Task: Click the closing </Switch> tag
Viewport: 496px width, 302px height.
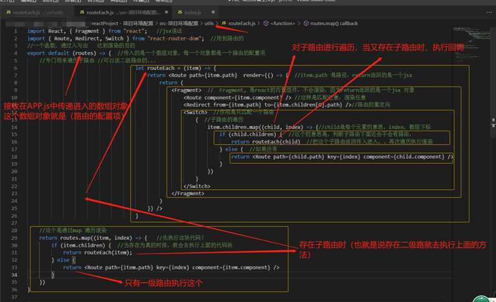Action: pyautogui.click(x=197, y=186)
